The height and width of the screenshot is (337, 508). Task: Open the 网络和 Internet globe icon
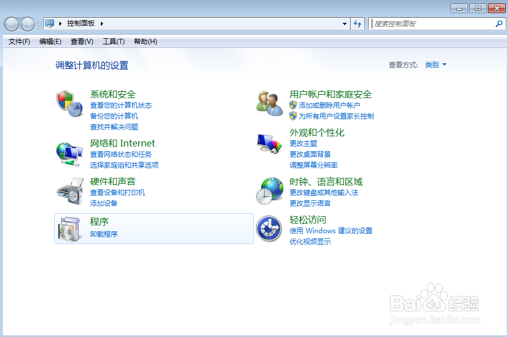point(70,154)
